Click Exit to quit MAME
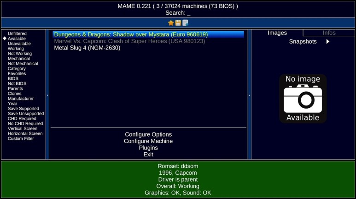This screenshot has height=199, width=356. pyautogui.click(x=148, y=155)
